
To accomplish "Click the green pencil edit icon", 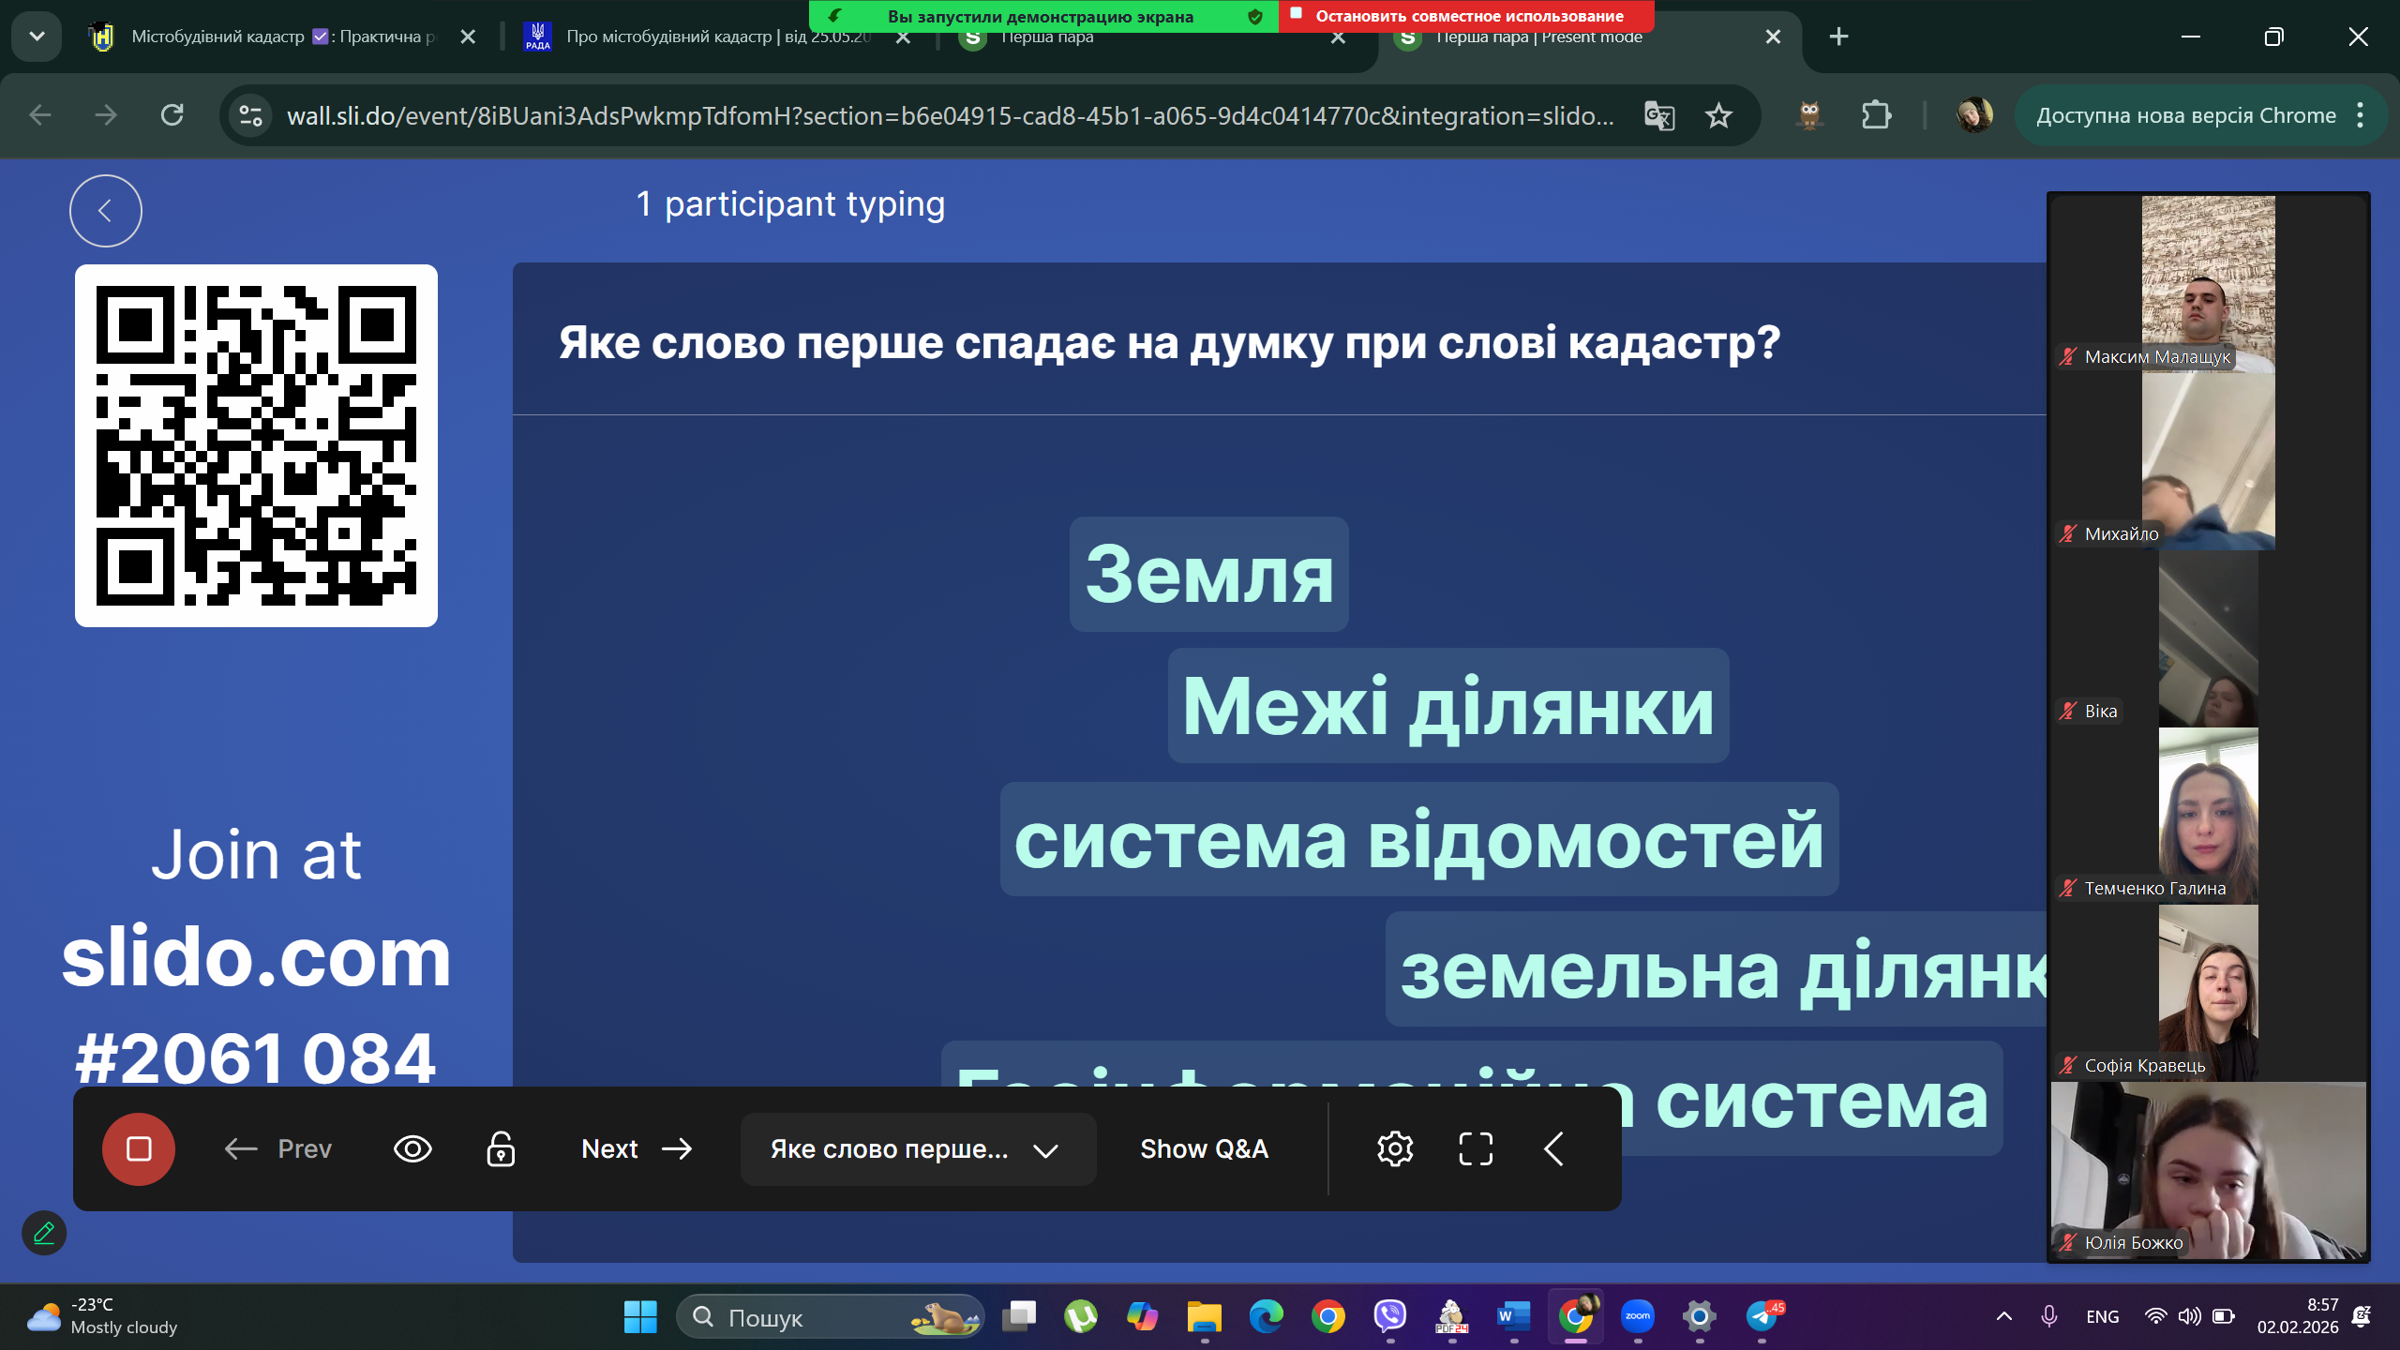I will (44, 1233).
